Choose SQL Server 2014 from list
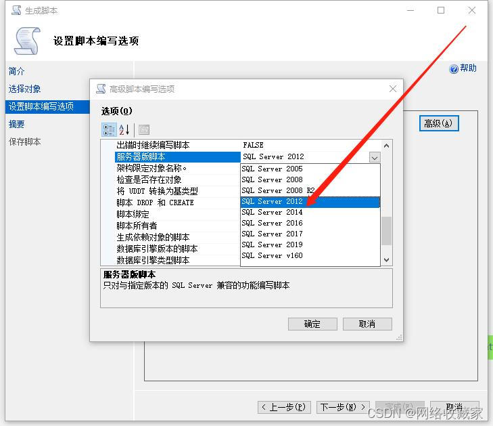Viewport: 493px width, 426px height. point(310,212)
